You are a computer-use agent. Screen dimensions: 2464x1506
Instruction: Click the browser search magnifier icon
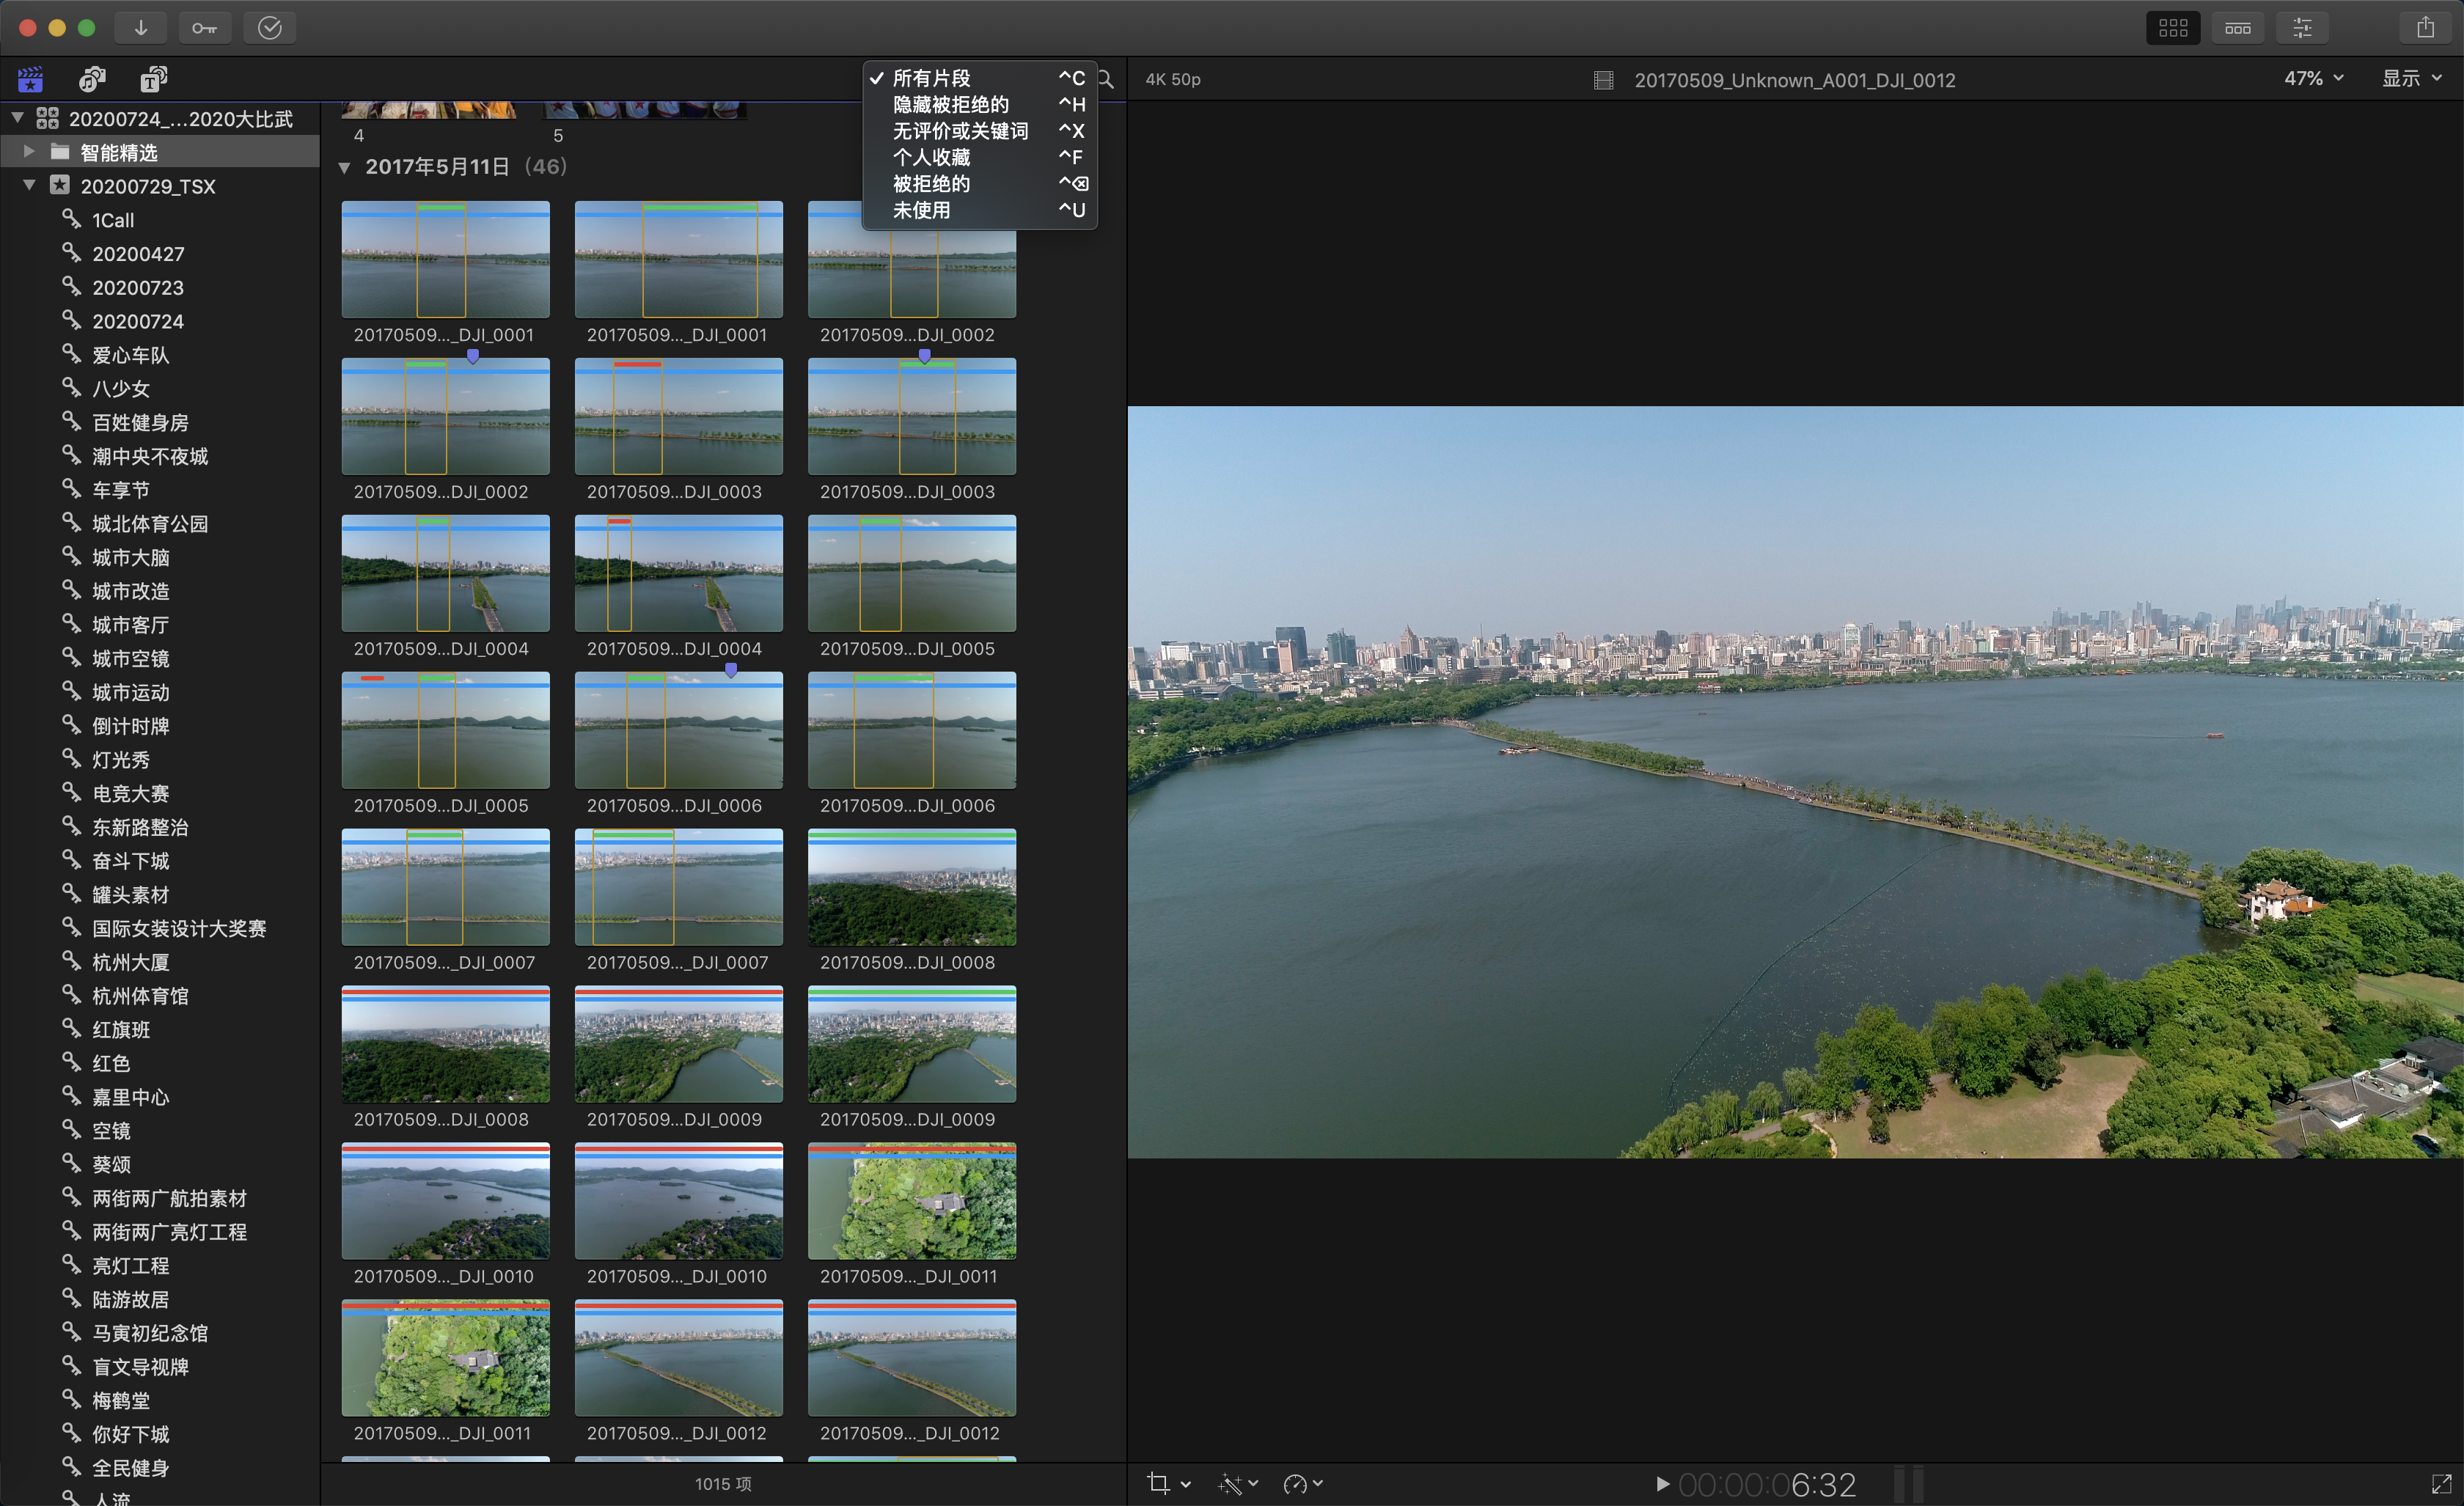(1106, 79)
